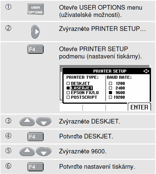Click the USER OPTIONS key icon

35,9
